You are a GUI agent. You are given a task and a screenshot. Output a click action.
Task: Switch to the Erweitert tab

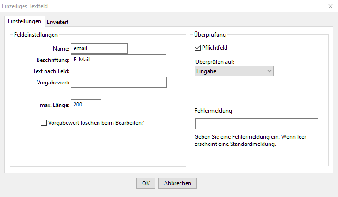[58, 22]
